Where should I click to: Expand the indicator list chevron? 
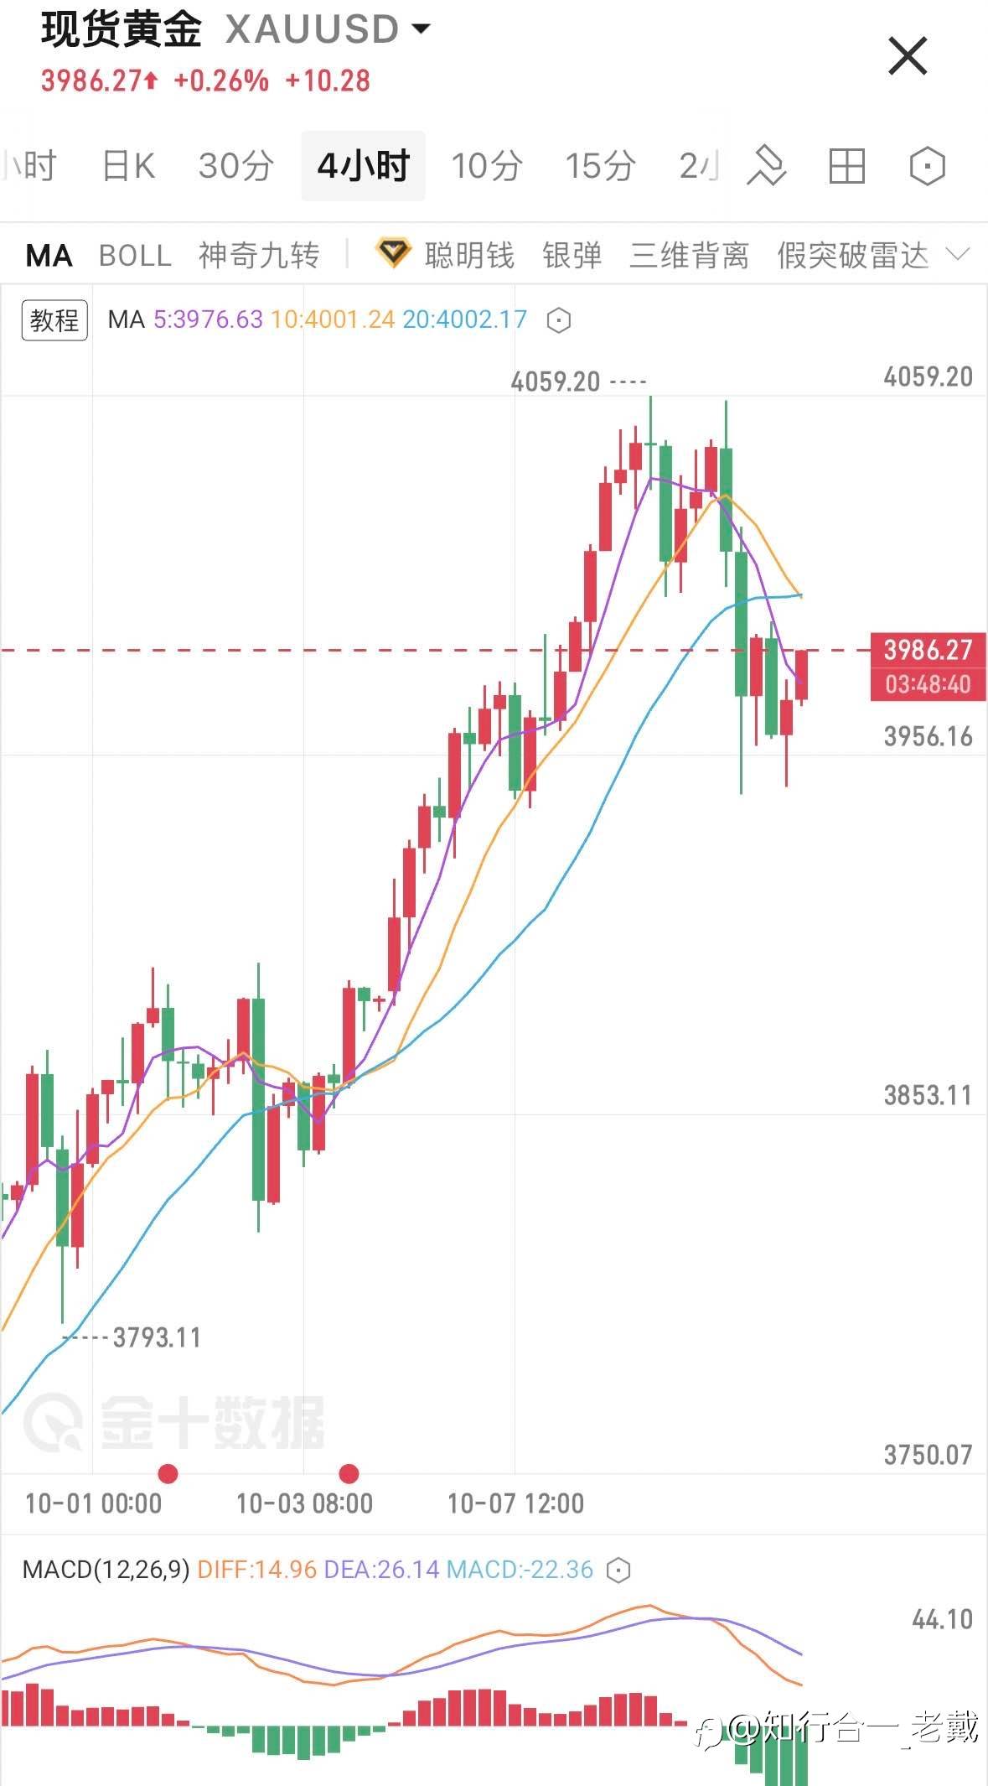(x=957, y=253)
